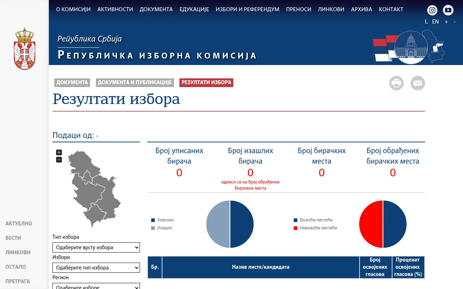Go to ДОКУМЕНТА breadcrumb

point(72,82)
